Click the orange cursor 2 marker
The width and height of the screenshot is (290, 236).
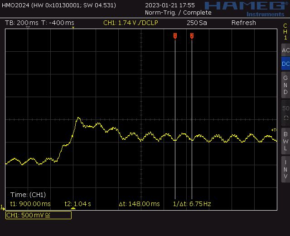click(x=192, y=35)
